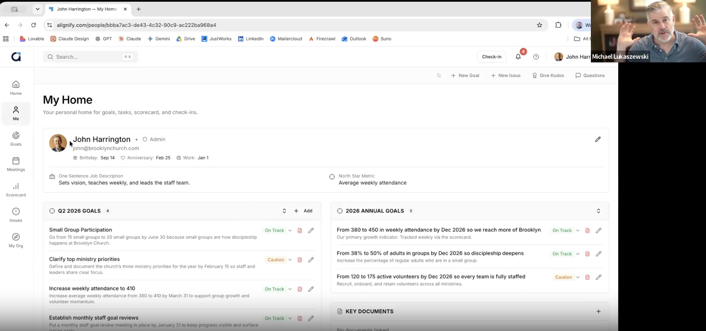
Task: Change status of monthly staff goal reviews
Action: pyautogui.click(x=278, y=318)
